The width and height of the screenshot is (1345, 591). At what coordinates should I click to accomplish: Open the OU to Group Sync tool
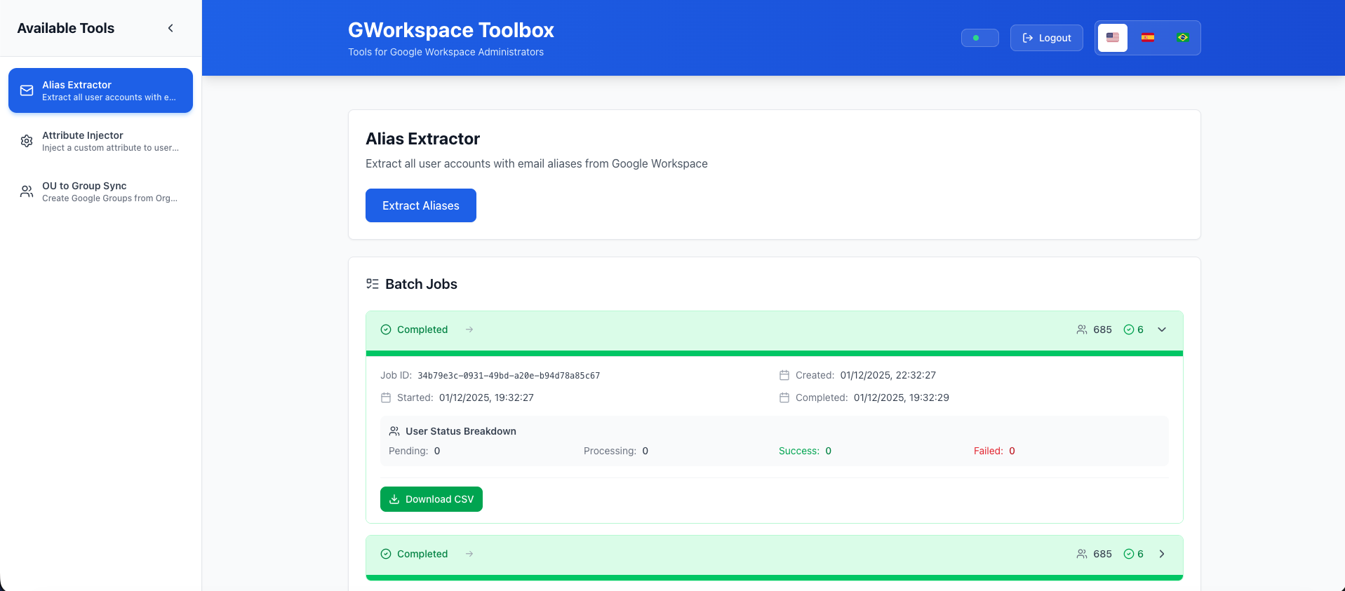point(100,191)
